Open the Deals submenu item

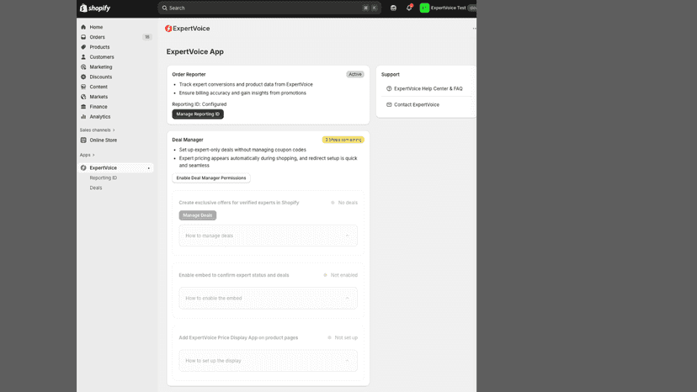(x=96, y=188)
